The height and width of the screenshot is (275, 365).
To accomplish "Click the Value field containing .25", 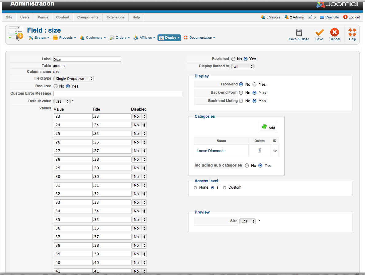I will tap(73, 134).
